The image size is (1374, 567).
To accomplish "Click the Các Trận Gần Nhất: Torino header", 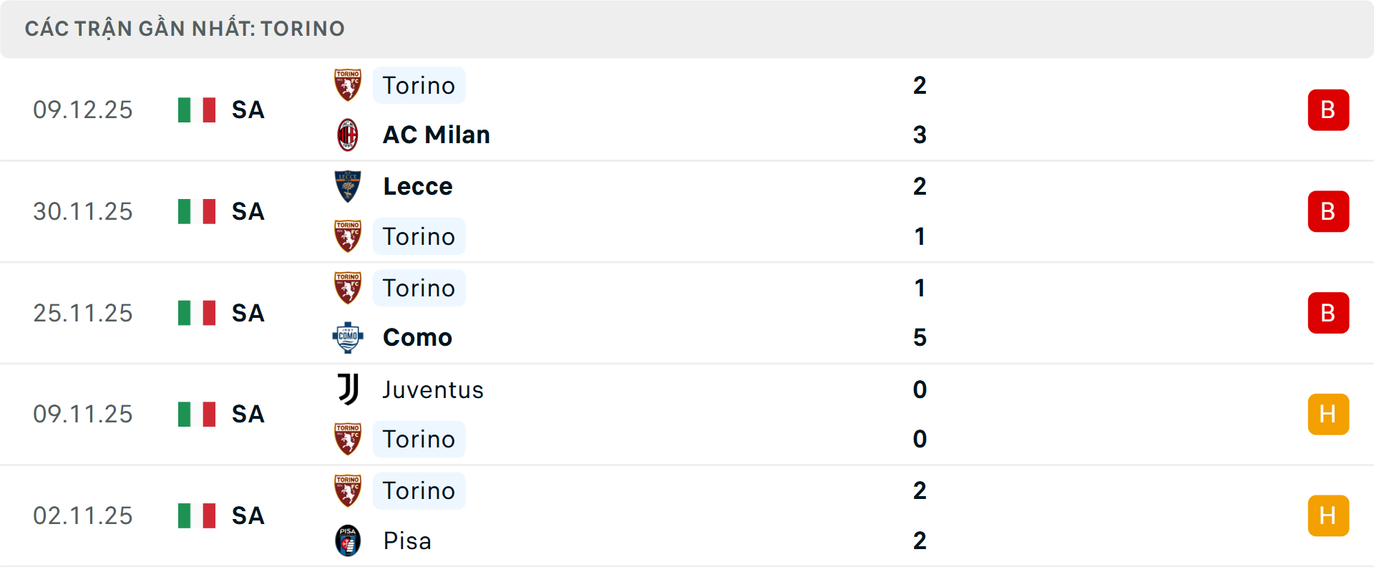I will 185,29.
